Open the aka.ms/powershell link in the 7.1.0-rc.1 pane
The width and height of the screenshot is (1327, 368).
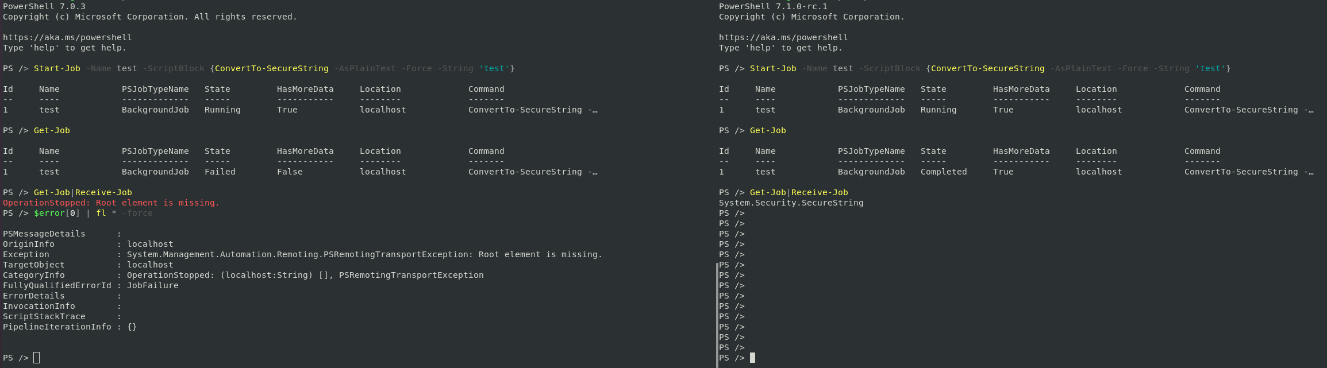point(783,37)
